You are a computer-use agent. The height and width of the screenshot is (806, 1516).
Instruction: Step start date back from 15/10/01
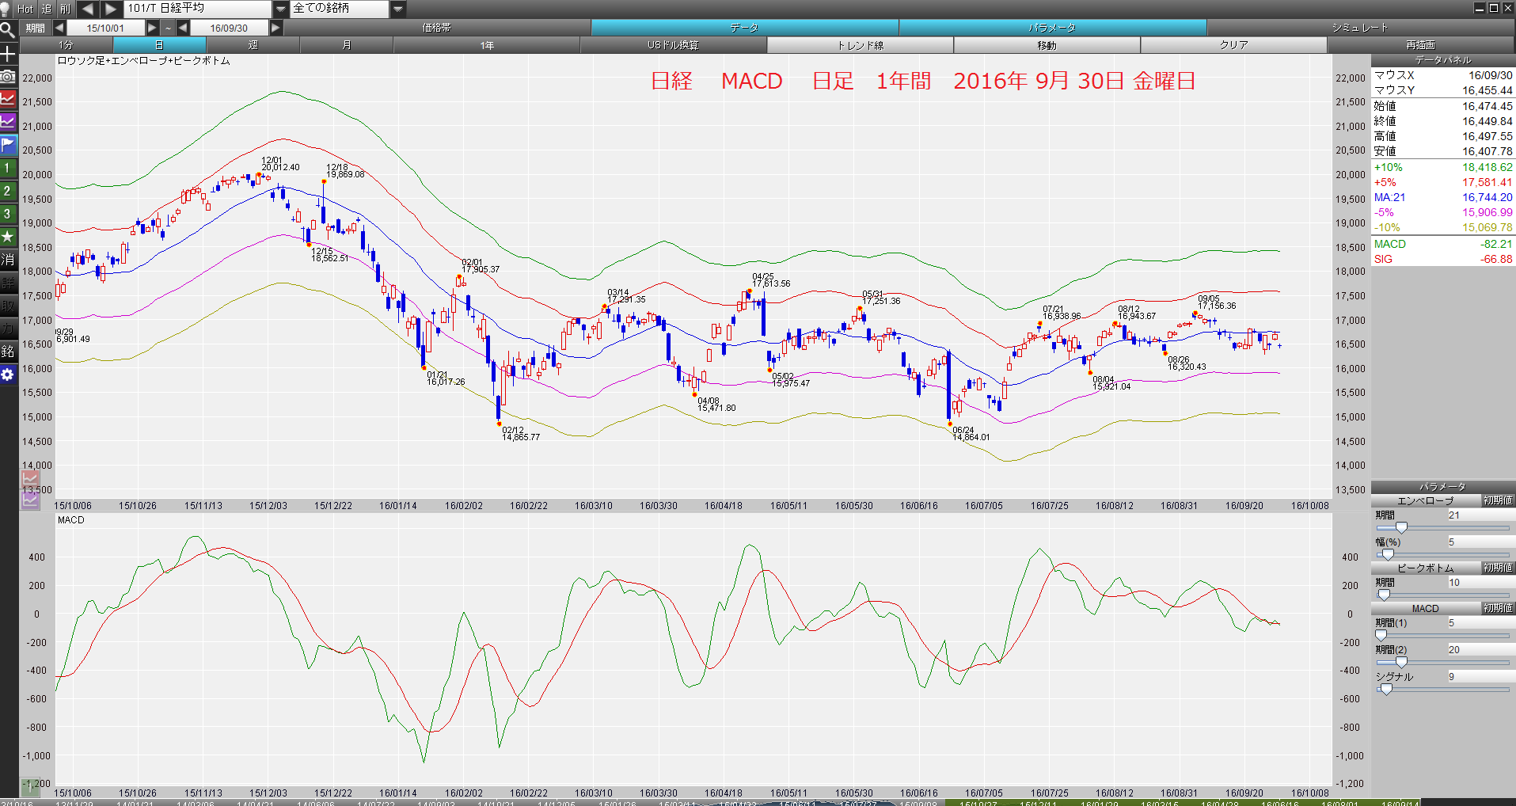(x=59, y=28)
